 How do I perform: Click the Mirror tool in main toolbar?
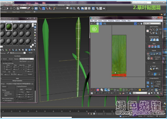(71, 8)
